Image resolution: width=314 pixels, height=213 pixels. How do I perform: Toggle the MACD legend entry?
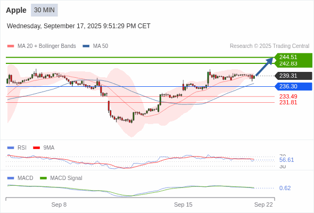tap(20, 178)
